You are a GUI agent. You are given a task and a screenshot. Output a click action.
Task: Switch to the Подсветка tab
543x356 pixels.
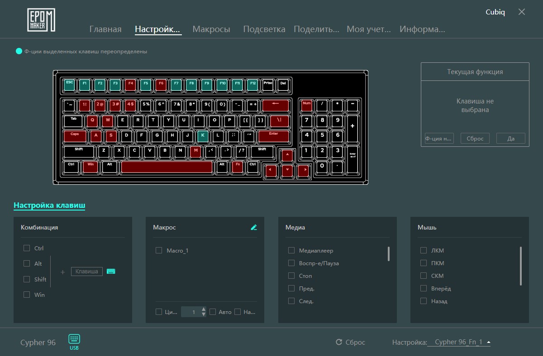(x=264, y=29)
